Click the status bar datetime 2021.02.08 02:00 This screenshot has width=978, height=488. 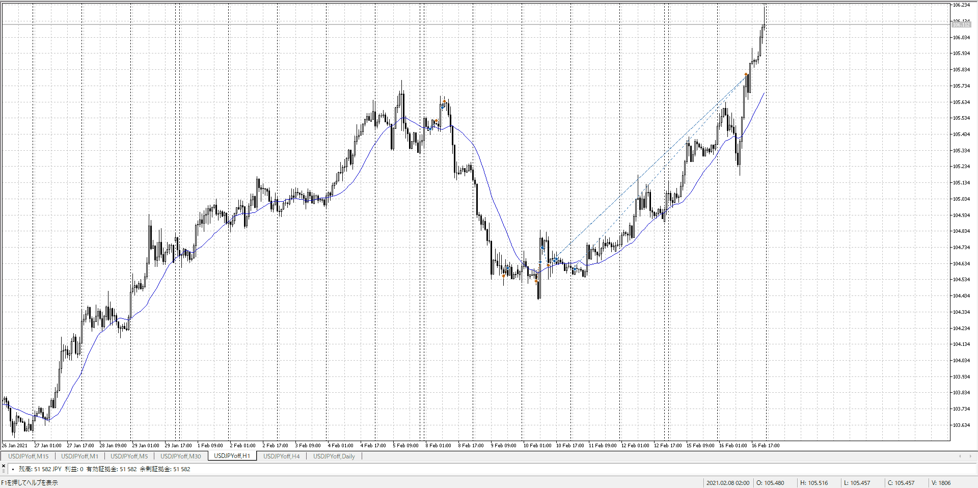pyautogui.click(x=727, y=483)
